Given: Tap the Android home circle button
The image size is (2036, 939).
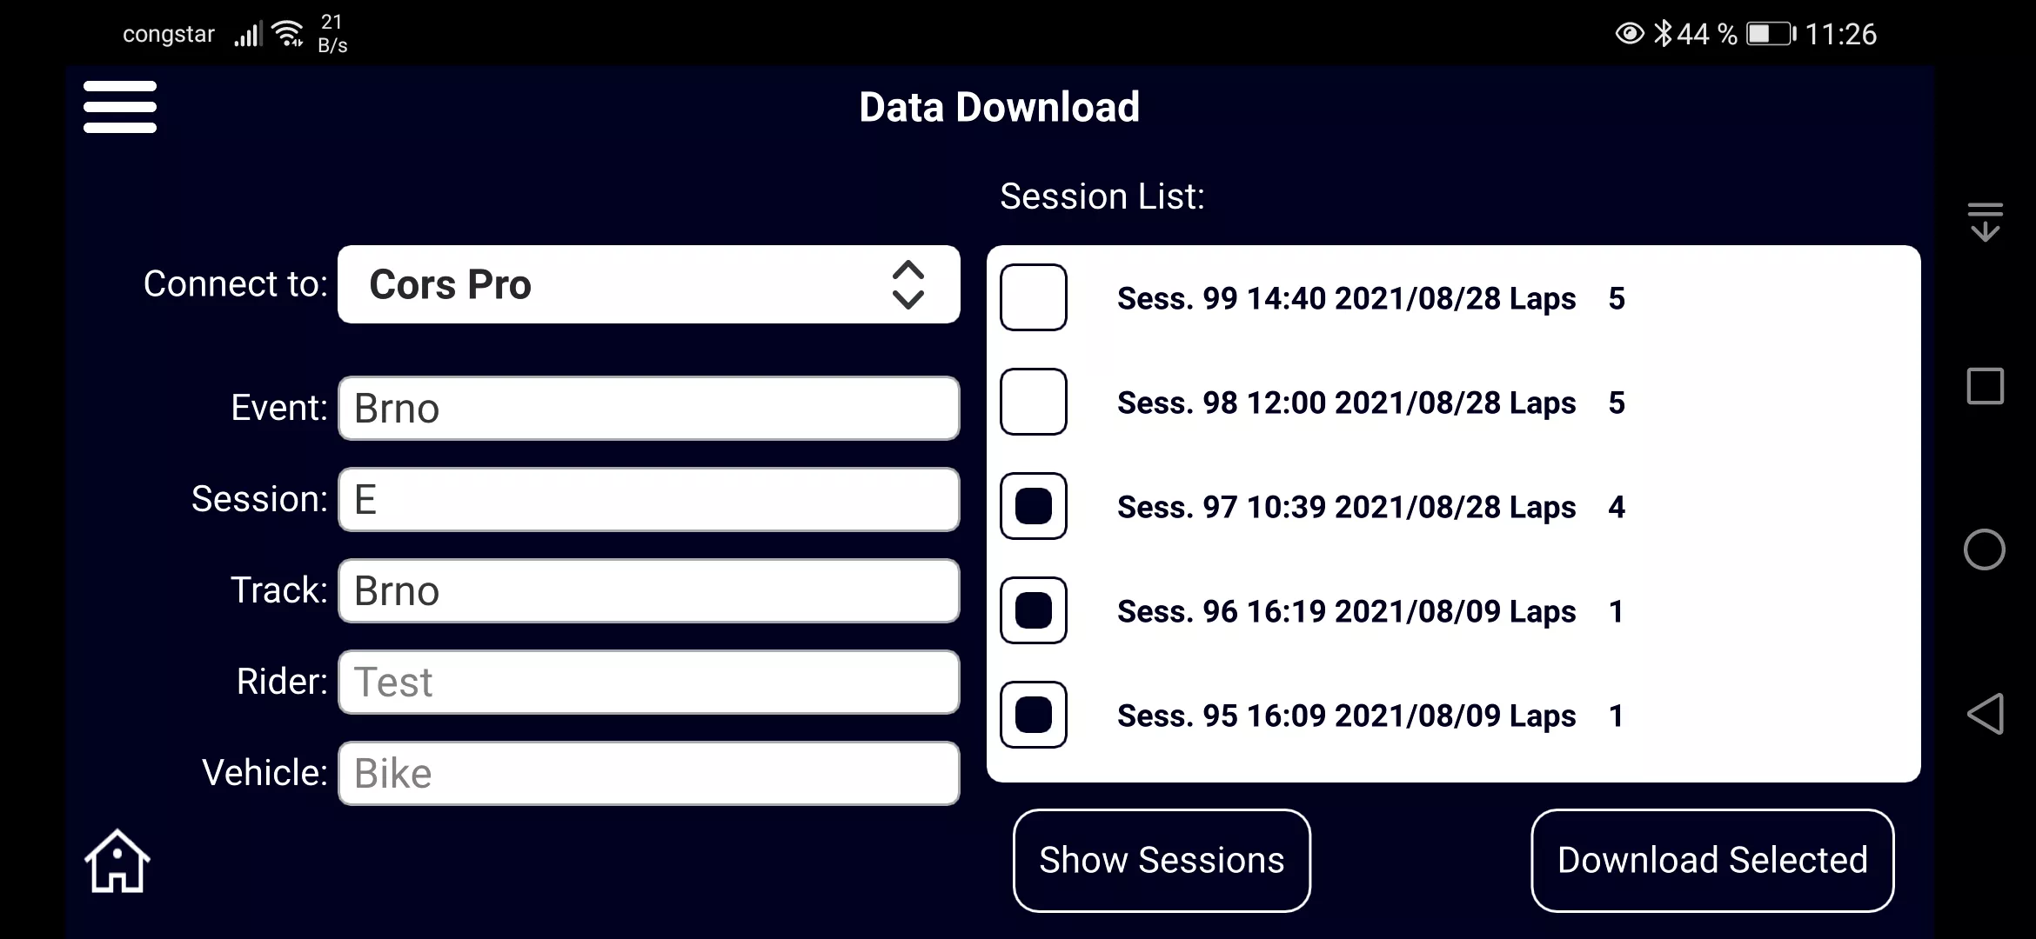Looking at the screenshot, I should pos(1985,549).
